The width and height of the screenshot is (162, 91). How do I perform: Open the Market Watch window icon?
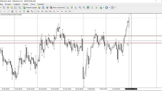click(4, 8)
